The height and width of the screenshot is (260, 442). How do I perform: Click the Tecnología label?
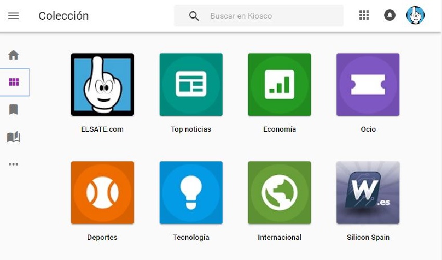pyautogui.click(x=191, y=238)
